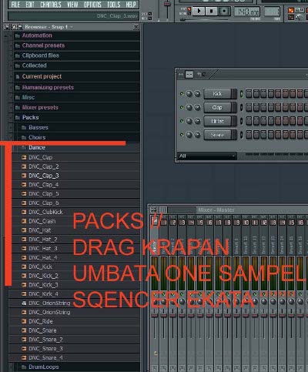Click the Record button in transport
This screenshot has height=372, width=308.
click(224, 11)
